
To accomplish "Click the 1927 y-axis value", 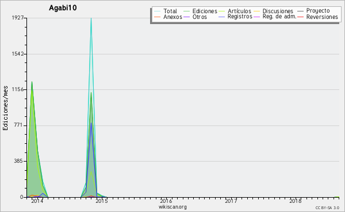I will click(18, 18).
